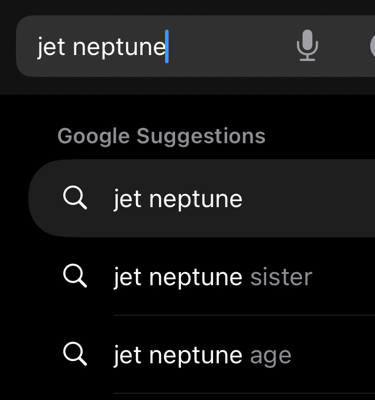Viewport: 375px width, 400px height.
Task: Select the highlighted "jet neptune" suggestion
Action: (x=202, y=198)
